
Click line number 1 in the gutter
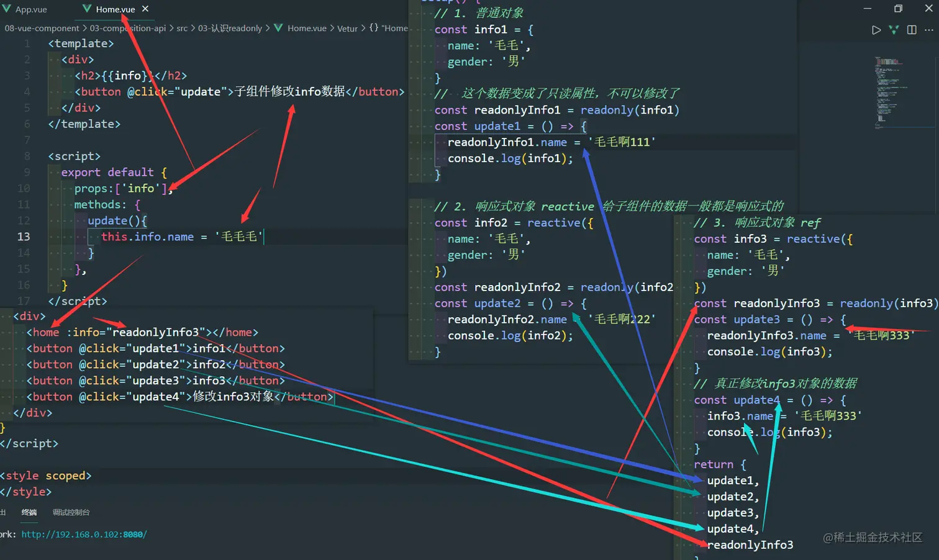pyautogui.click(x=27, y=43)
